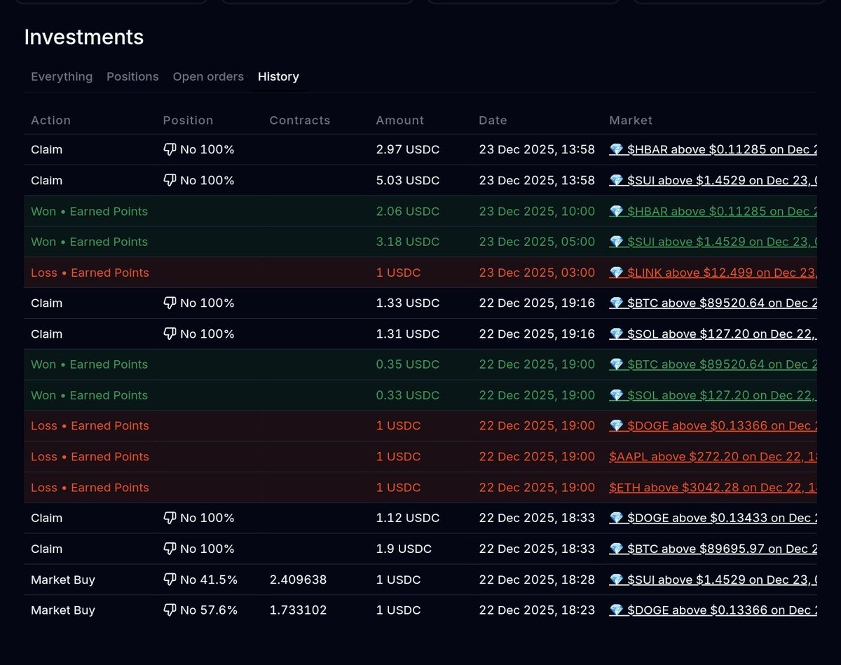The height and width of the screenshot is (665, 841).
Task: Click Loss • Earned Points in $ETH row
Action: click(x=90, y=487)
